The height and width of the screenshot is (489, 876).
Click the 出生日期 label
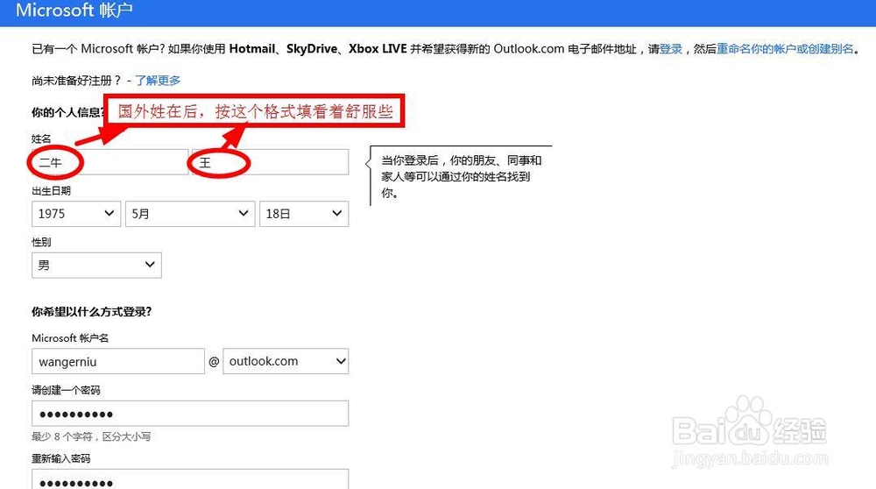pos(52,190)
